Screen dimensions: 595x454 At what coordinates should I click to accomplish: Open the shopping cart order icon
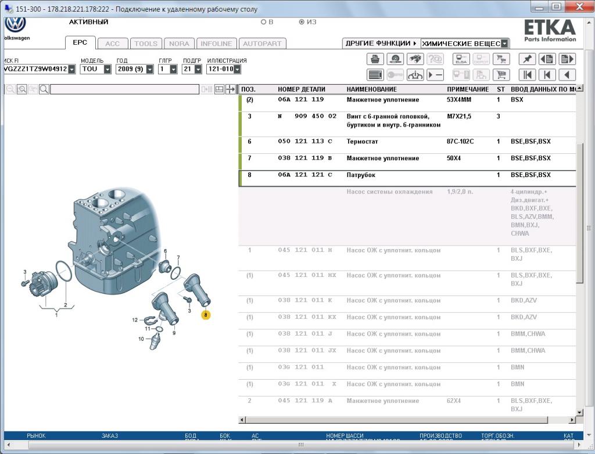tap(501, 75)
